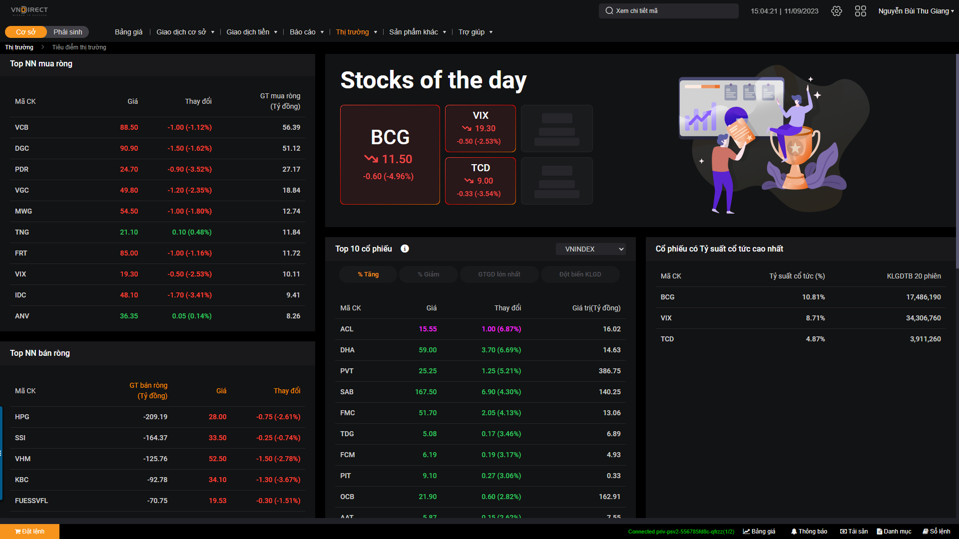Viewport: 959px width, 539px height.
Task: Select FUESSVFL in Top NN bán ròng
Action: [x=157, y=501]
